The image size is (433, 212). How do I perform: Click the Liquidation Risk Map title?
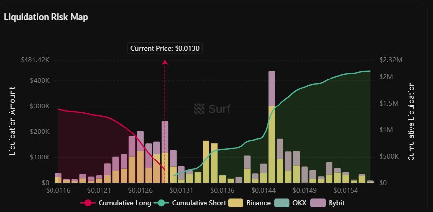click(46, 17)
